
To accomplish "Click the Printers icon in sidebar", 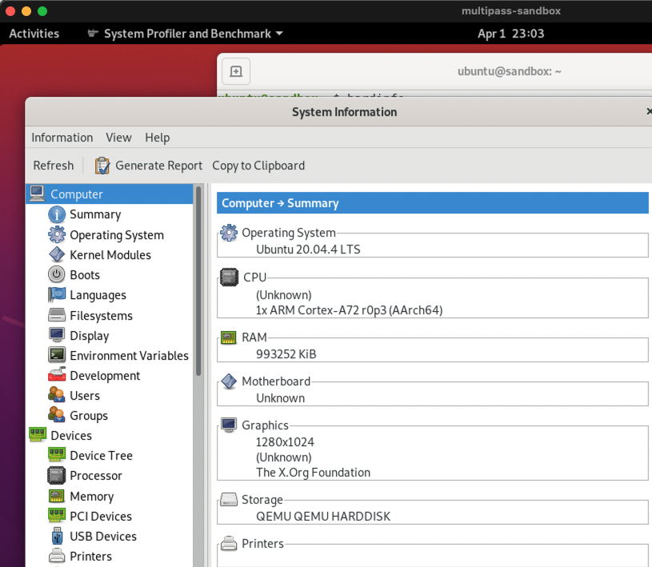I will (x=57, y=555).
